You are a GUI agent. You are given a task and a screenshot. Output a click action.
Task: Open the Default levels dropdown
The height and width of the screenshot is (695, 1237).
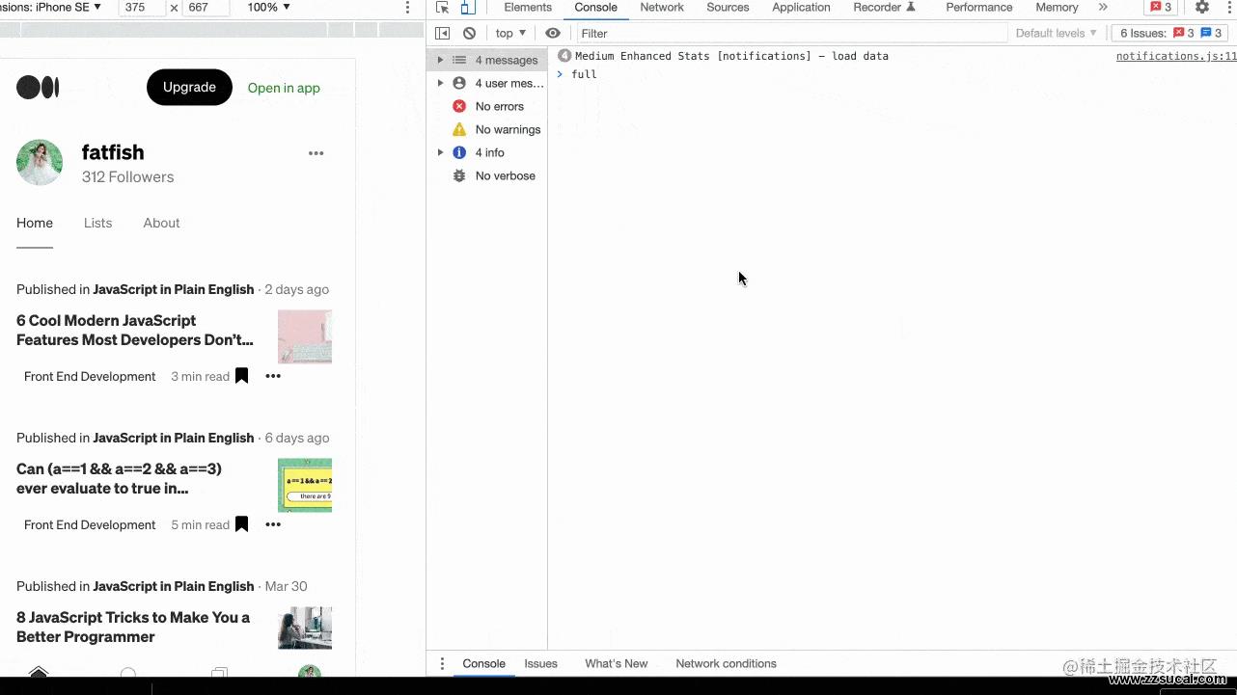point(1057,33)
